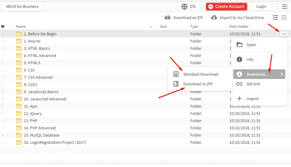Viewport: 291px width, 167px height.
Task: Click the folder icon of 12. jQuery
Action: pyautogui.click(x=19, y=113)
